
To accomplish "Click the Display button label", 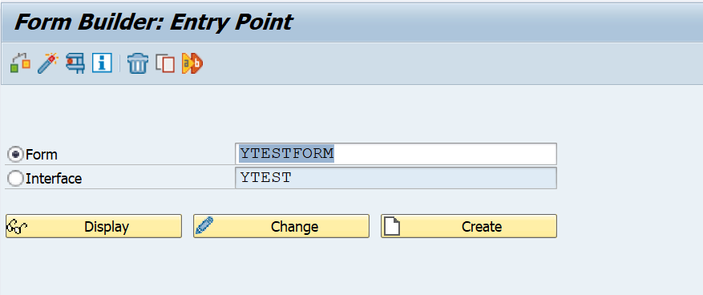I will pos(107,226).
